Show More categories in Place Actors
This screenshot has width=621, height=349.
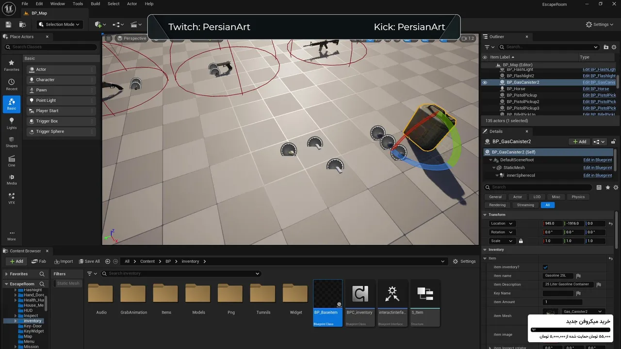[x=12, y=236]
